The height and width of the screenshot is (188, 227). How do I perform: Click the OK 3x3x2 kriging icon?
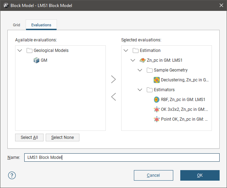coord(156,109)
